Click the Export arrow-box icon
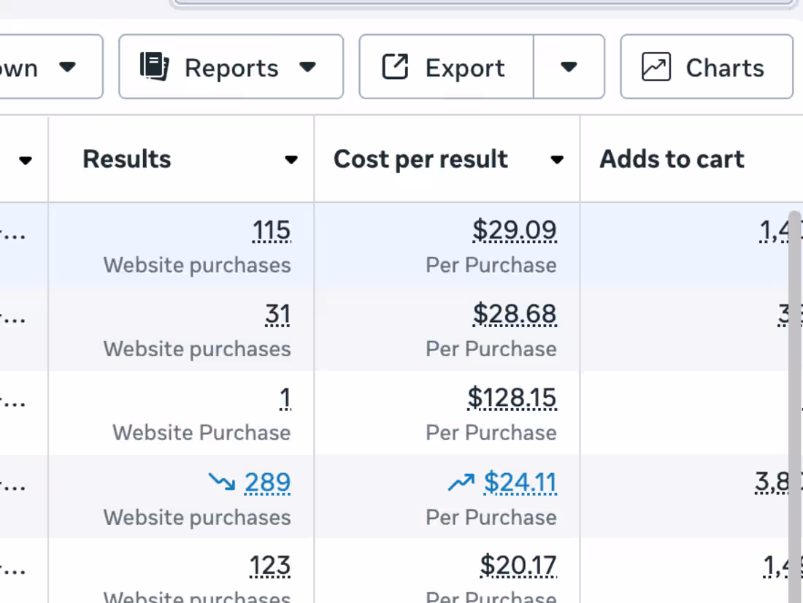Screen dimensions: 803x603 pos(395,67)
